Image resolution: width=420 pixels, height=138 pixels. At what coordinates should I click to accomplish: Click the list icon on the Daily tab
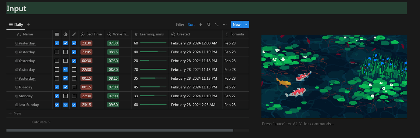point(11,25)
